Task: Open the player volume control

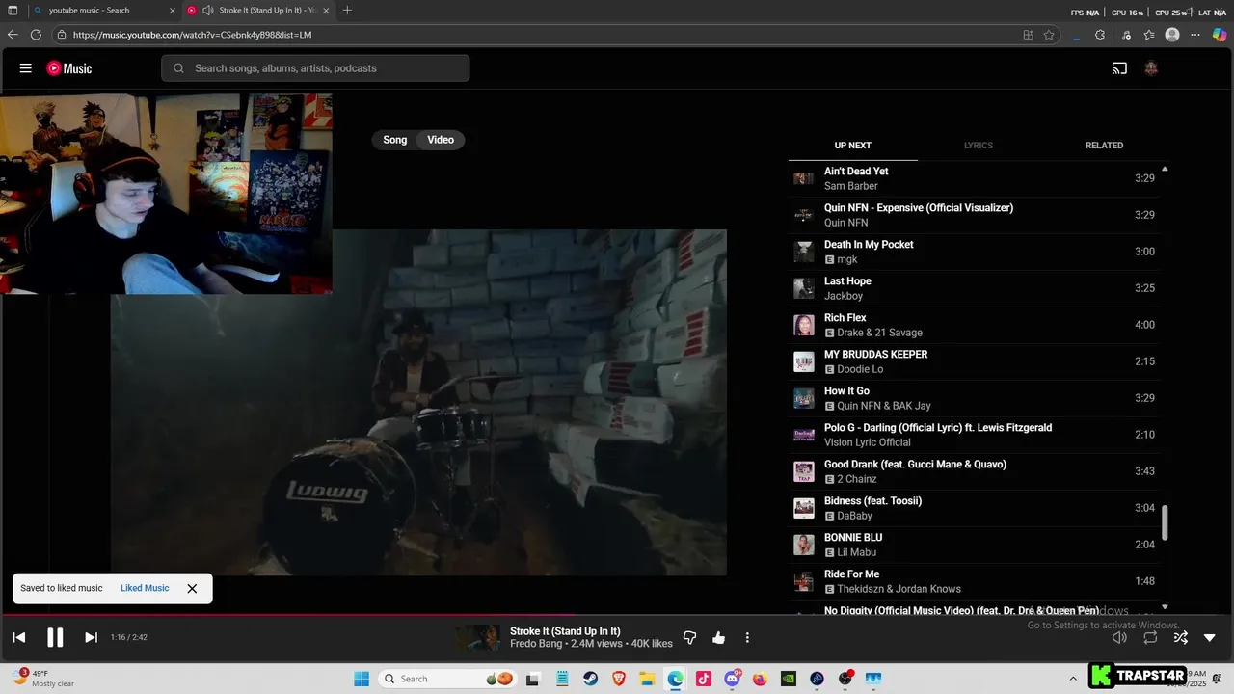Action: (x=1119, y=637)
